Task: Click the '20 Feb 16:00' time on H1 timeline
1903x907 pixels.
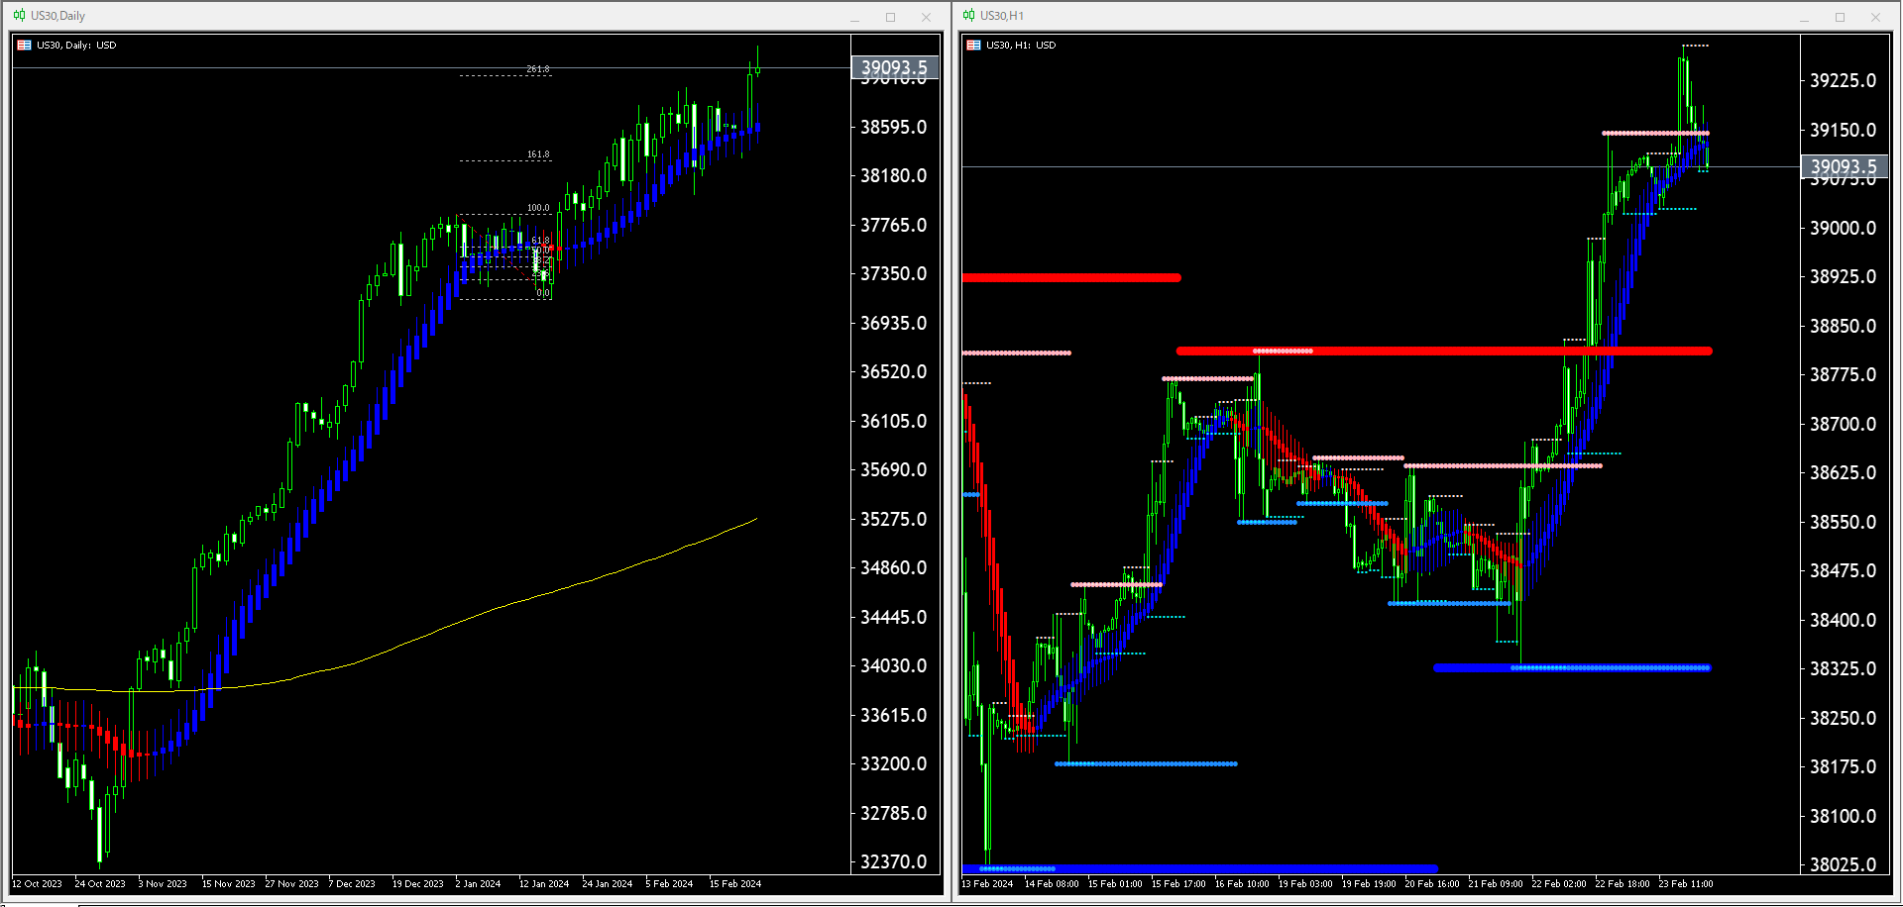Action: tap(1432, 884)
